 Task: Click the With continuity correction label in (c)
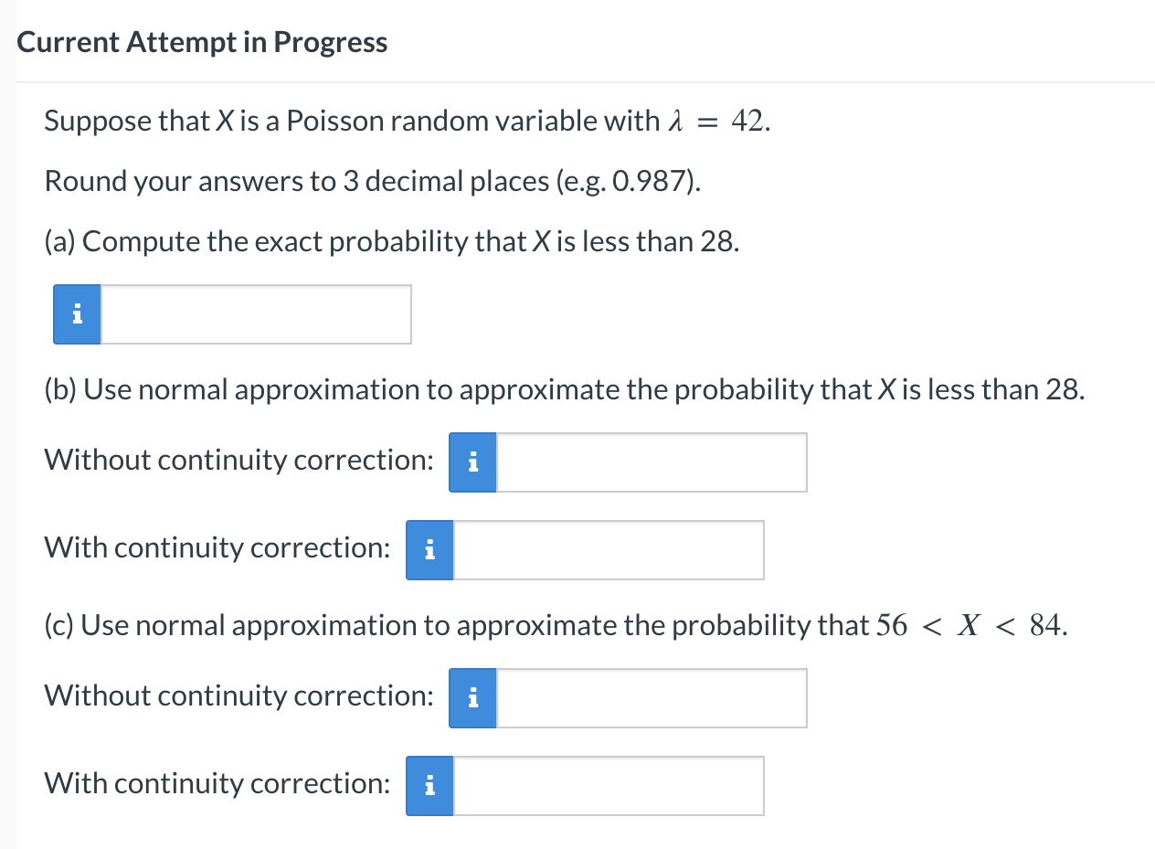[x=217, y=783]
